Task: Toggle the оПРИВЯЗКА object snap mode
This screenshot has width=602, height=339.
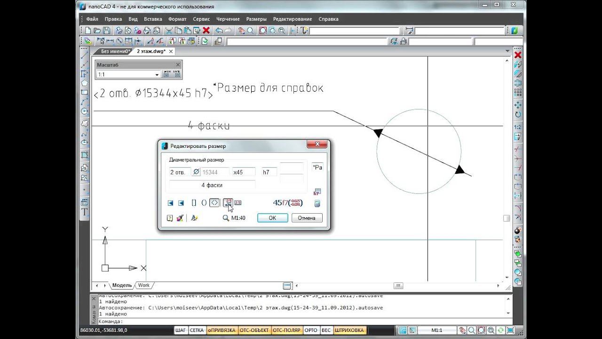Action: 222,331
